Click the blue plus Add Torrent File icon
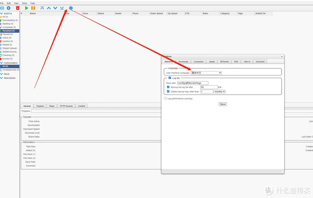 (8, 8)
